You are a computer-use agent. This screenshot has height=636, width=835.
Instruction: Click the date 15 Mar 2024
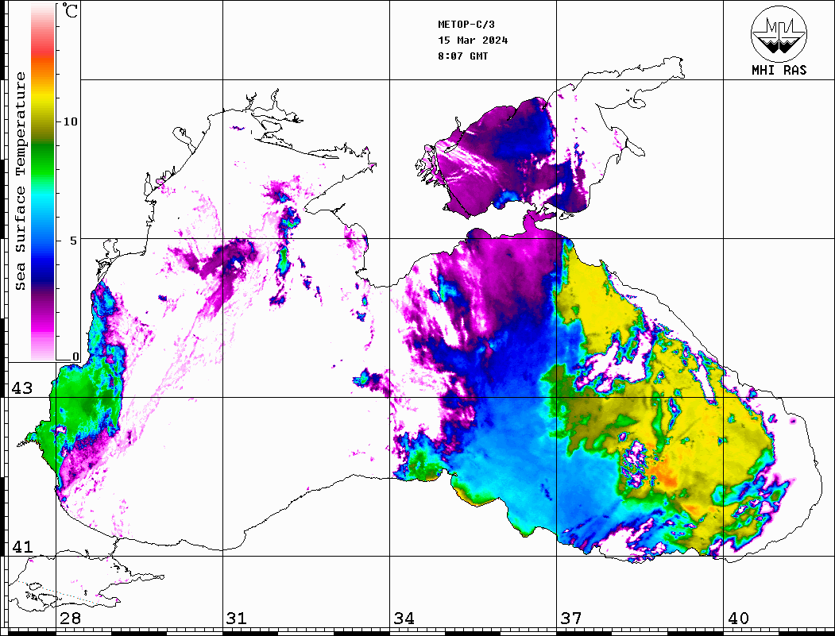click(x=473, y=40)
